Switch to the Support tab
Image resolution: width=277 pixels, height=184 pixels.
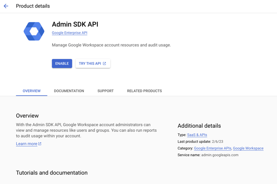point(105,91)
